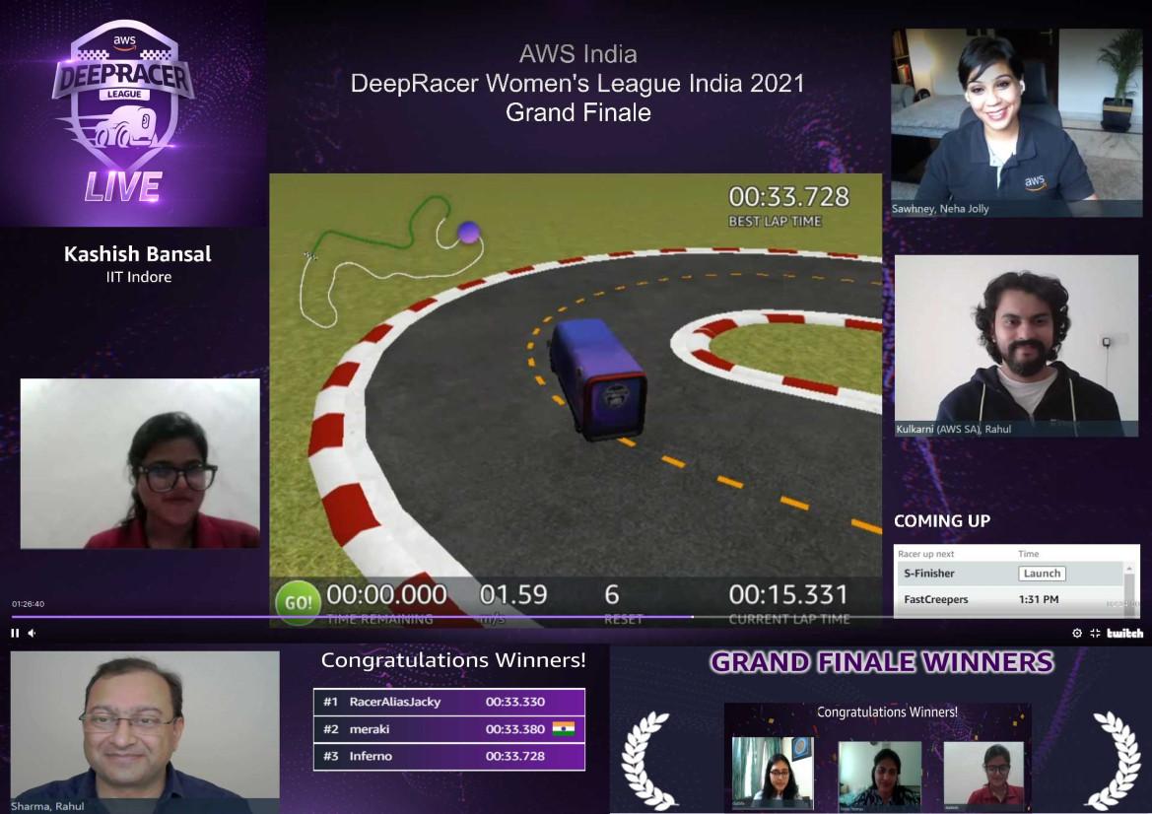Click the India flag next to meraki
This screenshot has width=1152, height=814.
click(x=564, y=729)
